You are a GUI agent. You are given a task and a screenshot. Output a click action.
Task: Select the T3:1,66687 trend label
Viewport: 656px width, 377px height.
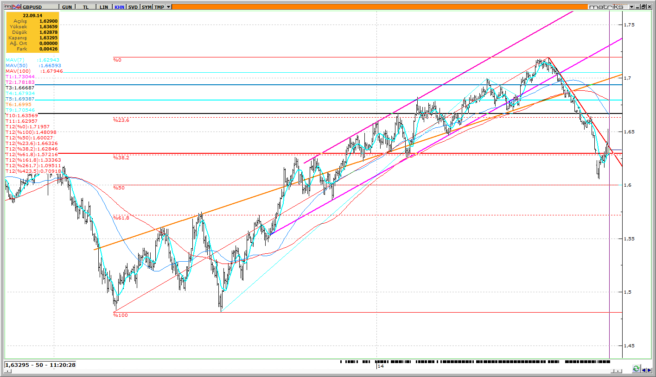(20, 88)
